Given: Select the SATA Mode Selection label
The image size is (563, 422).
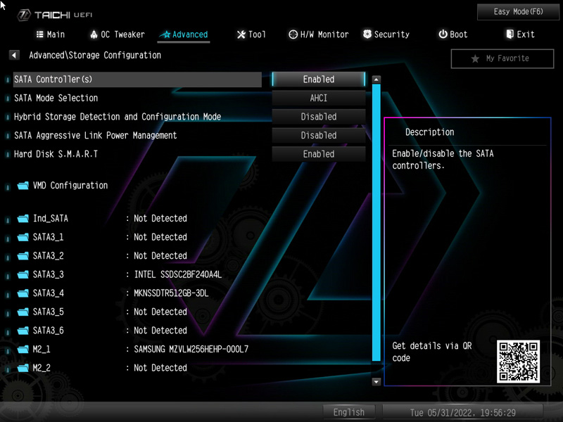Looking at the screenshot, I should [56, 98].
